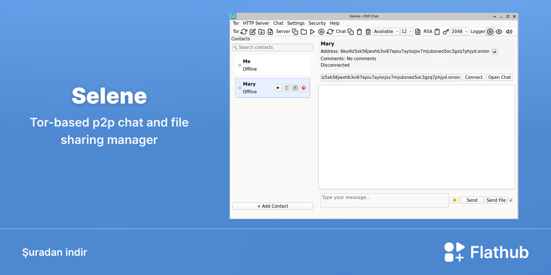
Task: Click the document icon before the RSA label
Action: 418,32
